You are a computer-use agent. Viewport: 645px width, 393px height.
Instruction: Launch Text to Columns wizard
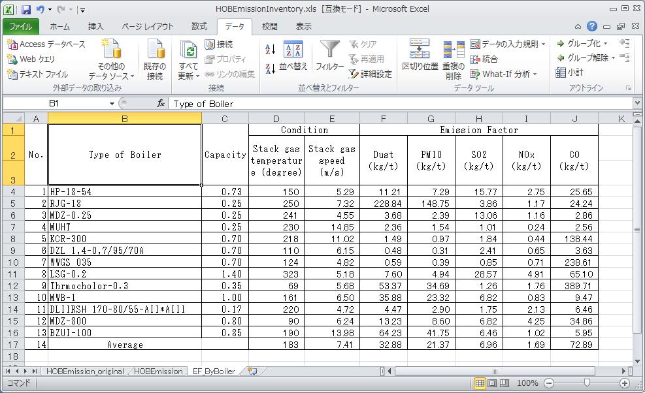(x=420, y=55)
